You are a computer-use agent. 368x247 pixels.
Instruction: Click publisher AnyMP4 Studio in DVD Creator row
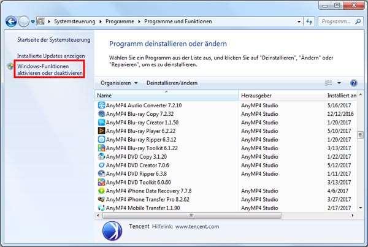[259, 165]
